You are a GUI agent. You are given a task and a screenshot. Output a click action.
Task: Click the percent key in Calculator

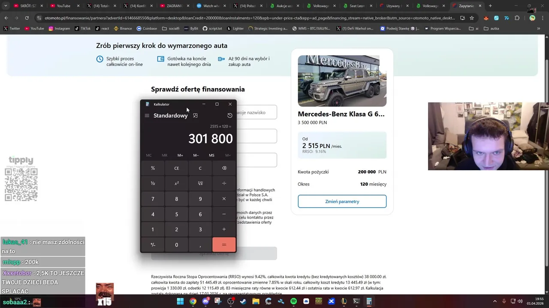(153, 168)
